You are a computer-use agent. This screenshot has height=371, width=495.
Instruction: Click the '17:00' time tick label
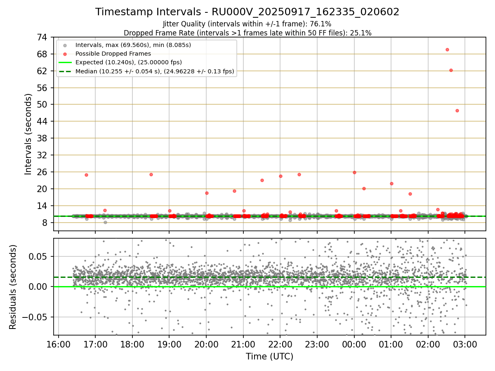pos(95,344)
